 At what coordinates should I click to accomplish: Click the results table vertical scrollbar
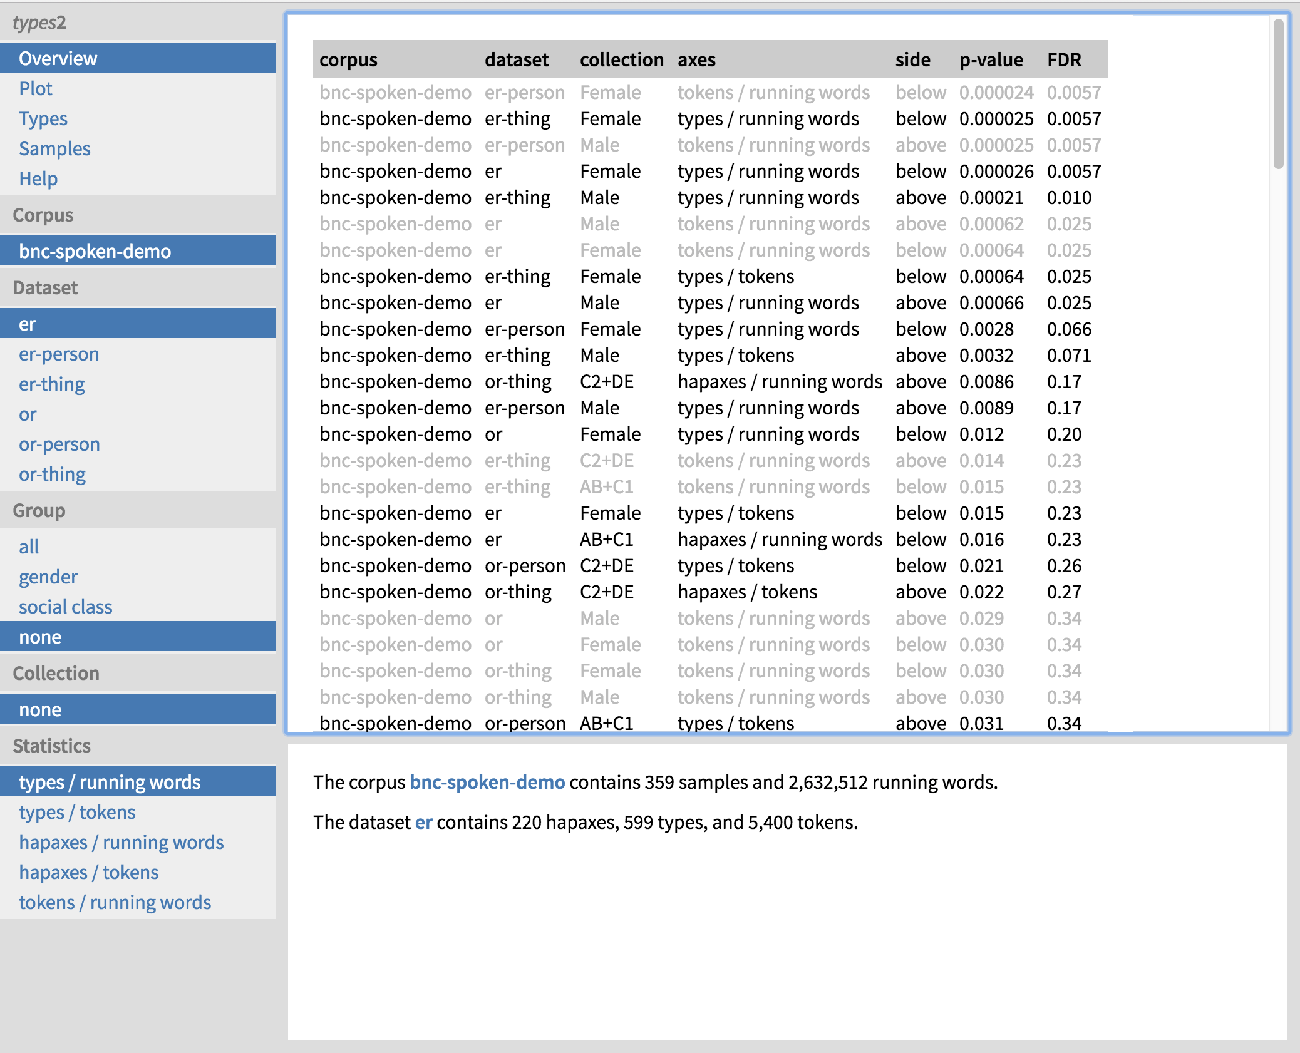click(1279, 94)
